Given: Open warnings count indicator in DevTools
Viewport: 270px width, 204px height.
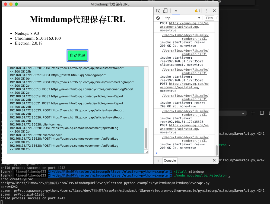Looking at the screenshot, I should tap(198, 11).
